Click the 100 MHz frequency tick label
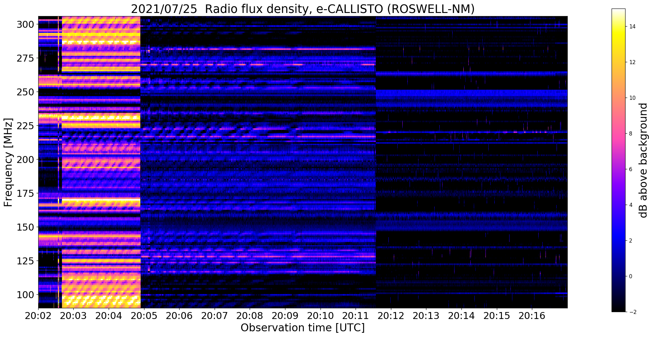Image resolution: width=653 pixels, height=337 pixels. coord(25,295)
